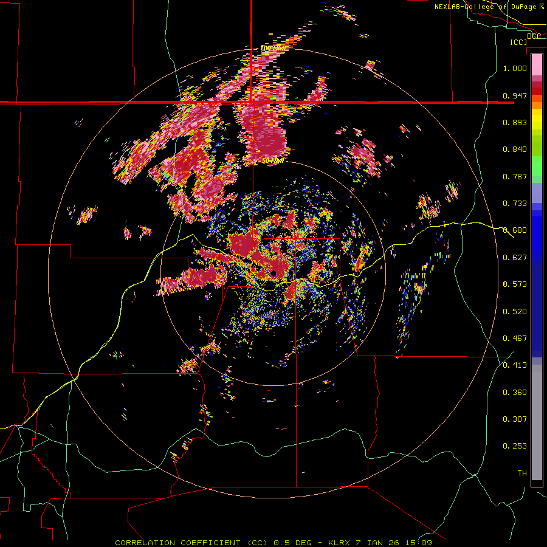Click the 0.947 value on the color scale
Image resolution: width=547 pixels, height=547 pixels.
point(515,95)
